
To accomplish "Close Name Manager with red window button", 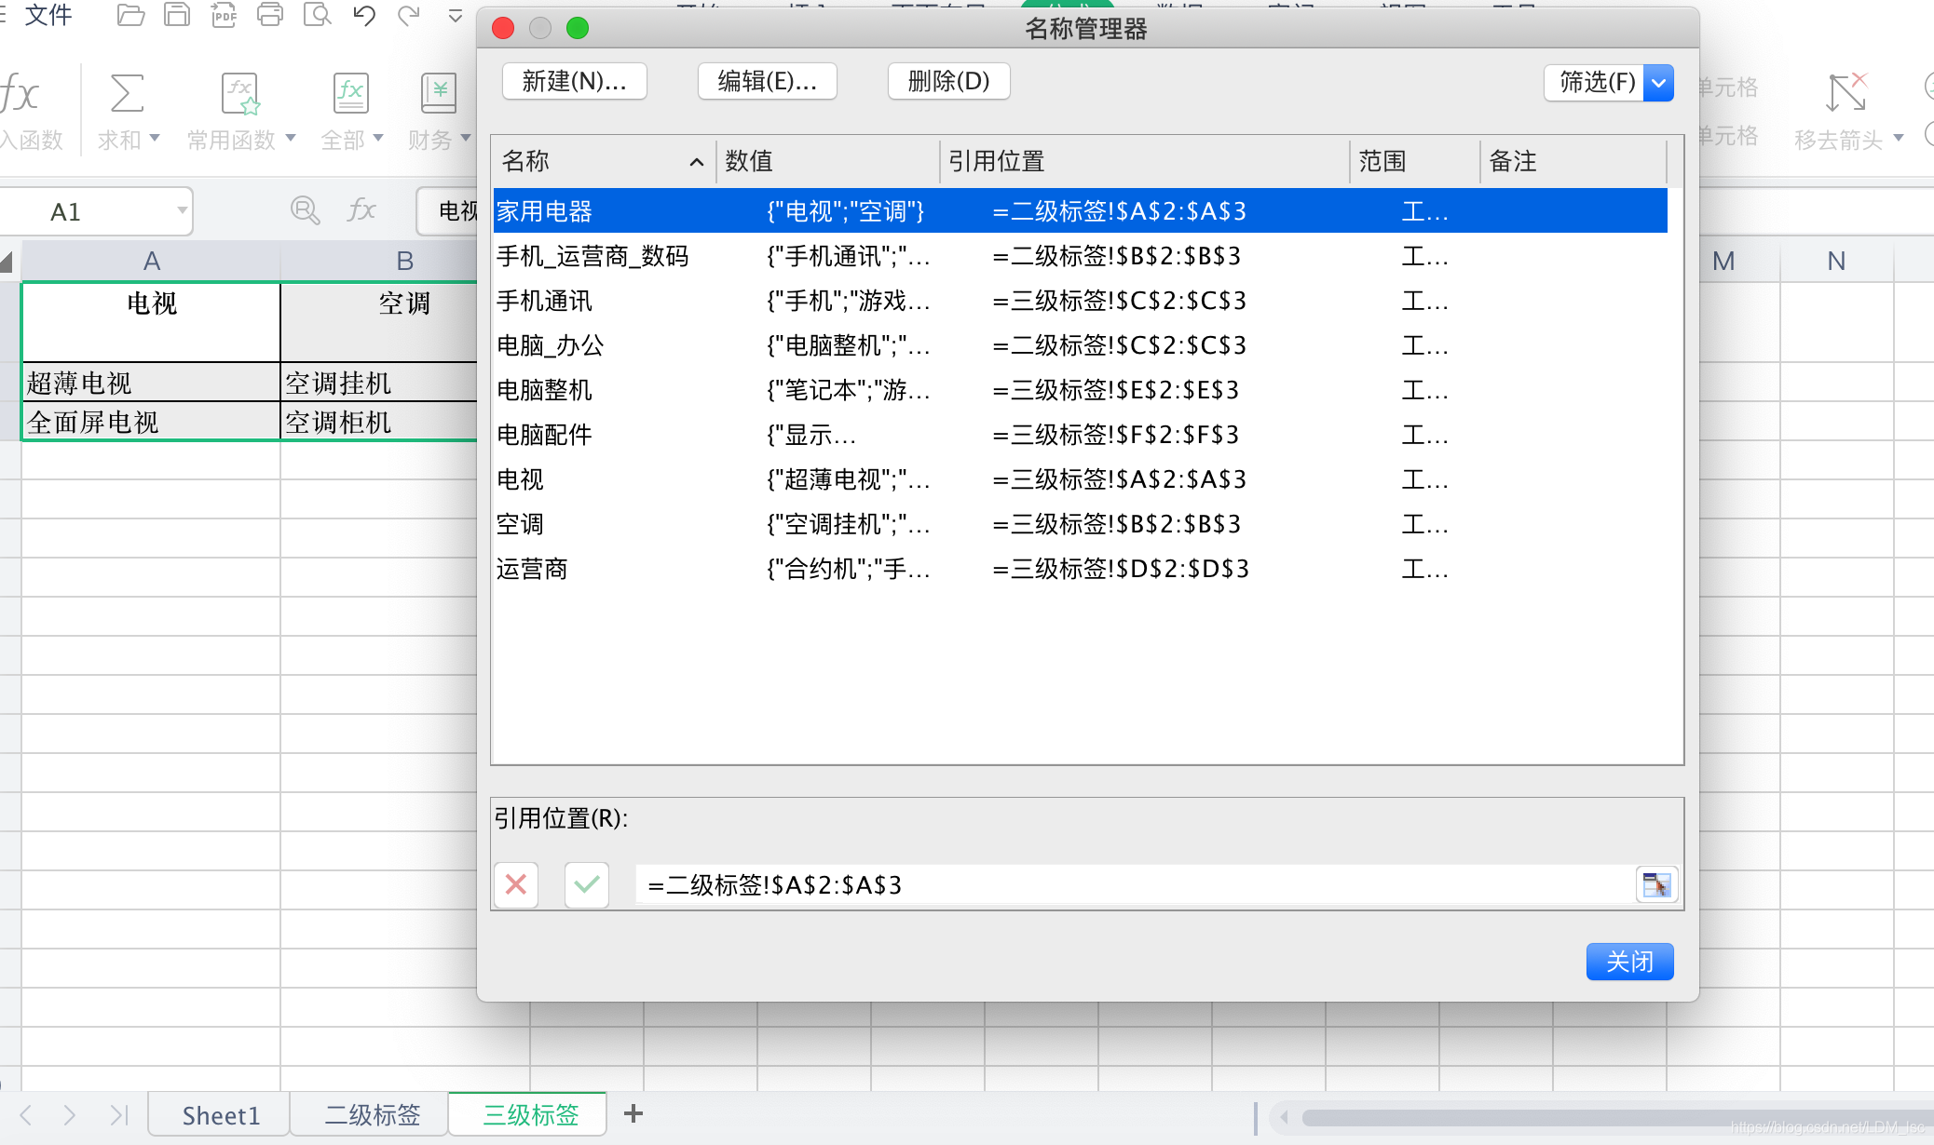I will tap(503, 28).
